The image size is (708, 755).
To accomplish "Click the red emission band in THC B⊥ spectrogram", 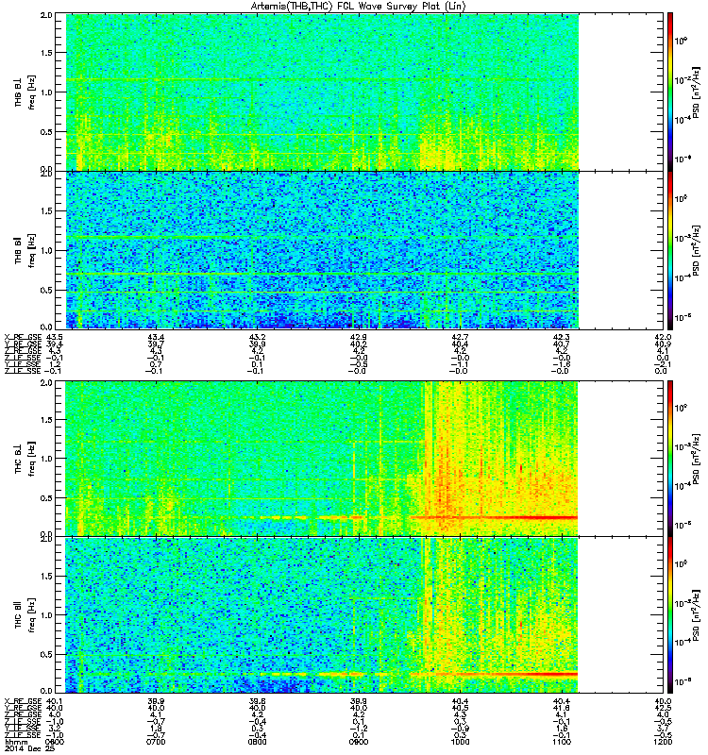I will 494,517.
